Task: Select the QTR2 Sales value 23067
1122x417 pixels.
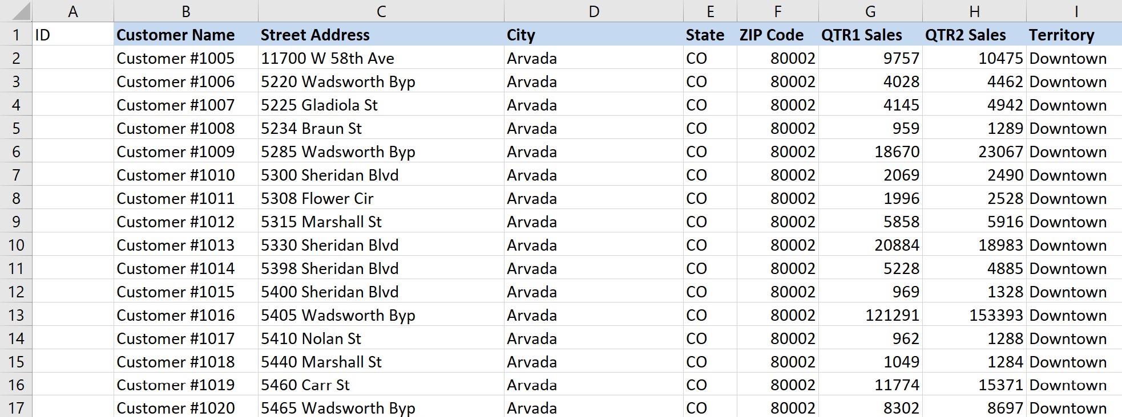Action: pos(974,152)
